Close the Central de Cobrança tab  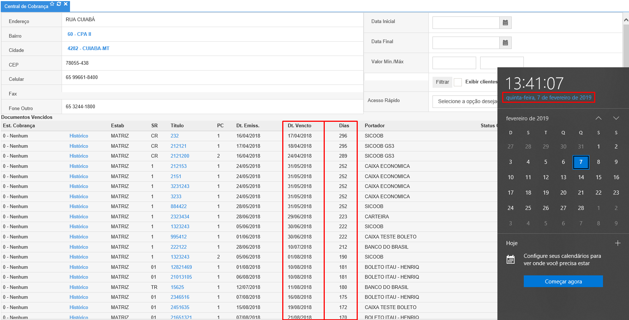coord(66,4)
